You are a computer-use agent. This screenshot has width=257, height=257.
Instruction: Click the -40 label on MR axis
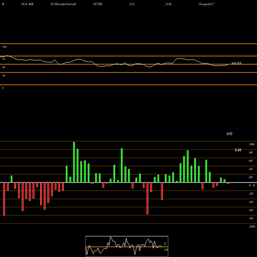point(251,202)
